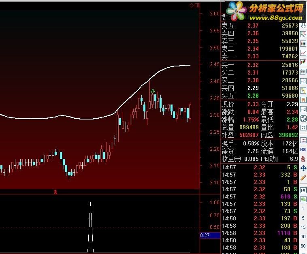The height and width of the screenshot is (254, 307).
Task: Open the checklist report icon in the sidebar
Action: tap(303, 34)
